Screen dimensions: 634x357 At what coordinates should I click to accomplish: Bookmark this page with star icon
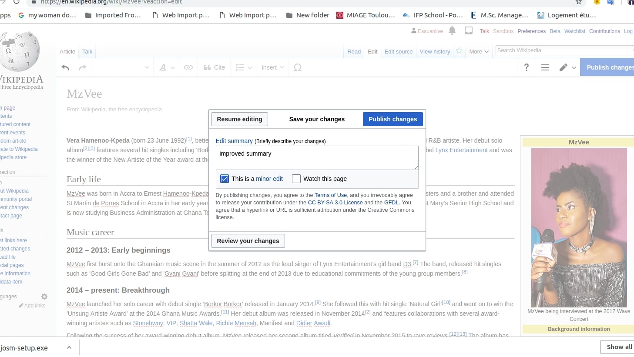[579, 2]
